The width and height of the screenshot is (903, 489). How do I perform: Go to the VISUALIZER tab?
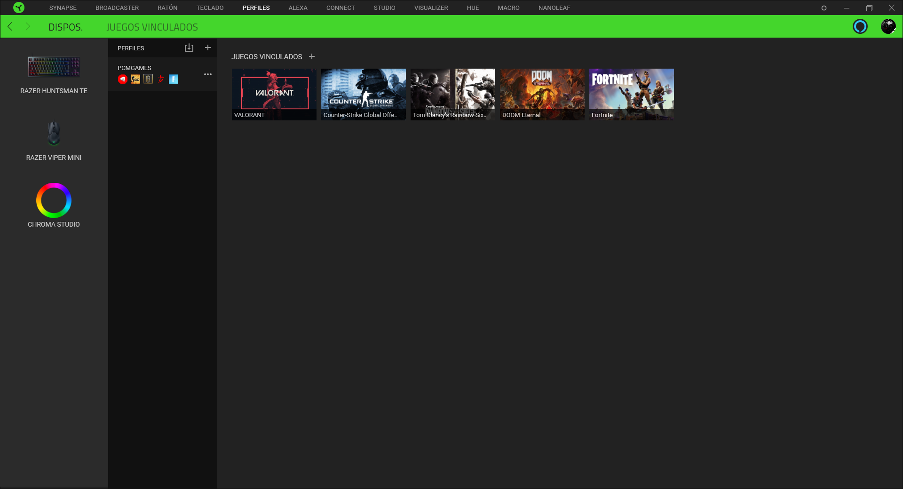pos(431,8)
